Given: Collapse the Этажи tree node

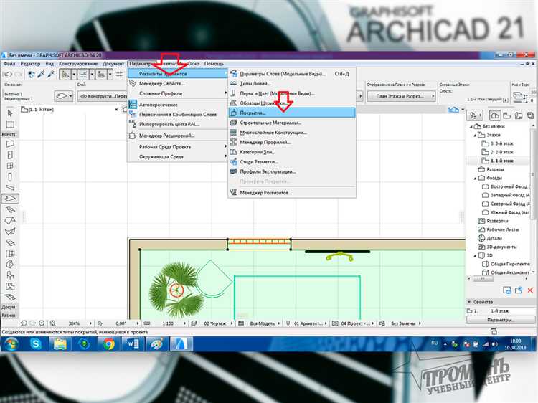Looking at the screenshot, I should pos(475,135).
